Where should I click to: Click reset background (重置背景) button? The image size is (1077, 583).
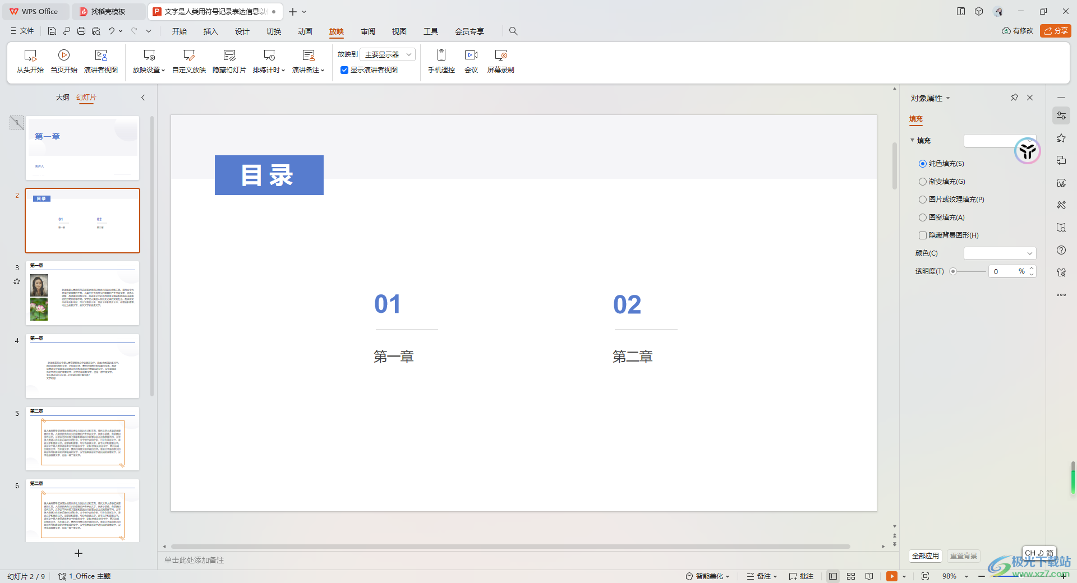964,556
